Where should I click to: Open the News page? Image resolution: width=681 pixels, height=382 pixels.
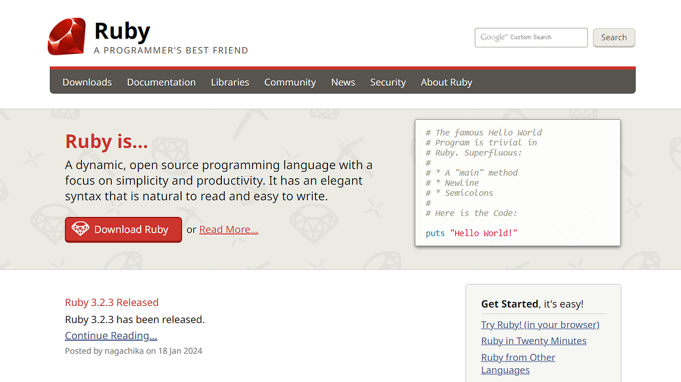[x=343, y=82]
